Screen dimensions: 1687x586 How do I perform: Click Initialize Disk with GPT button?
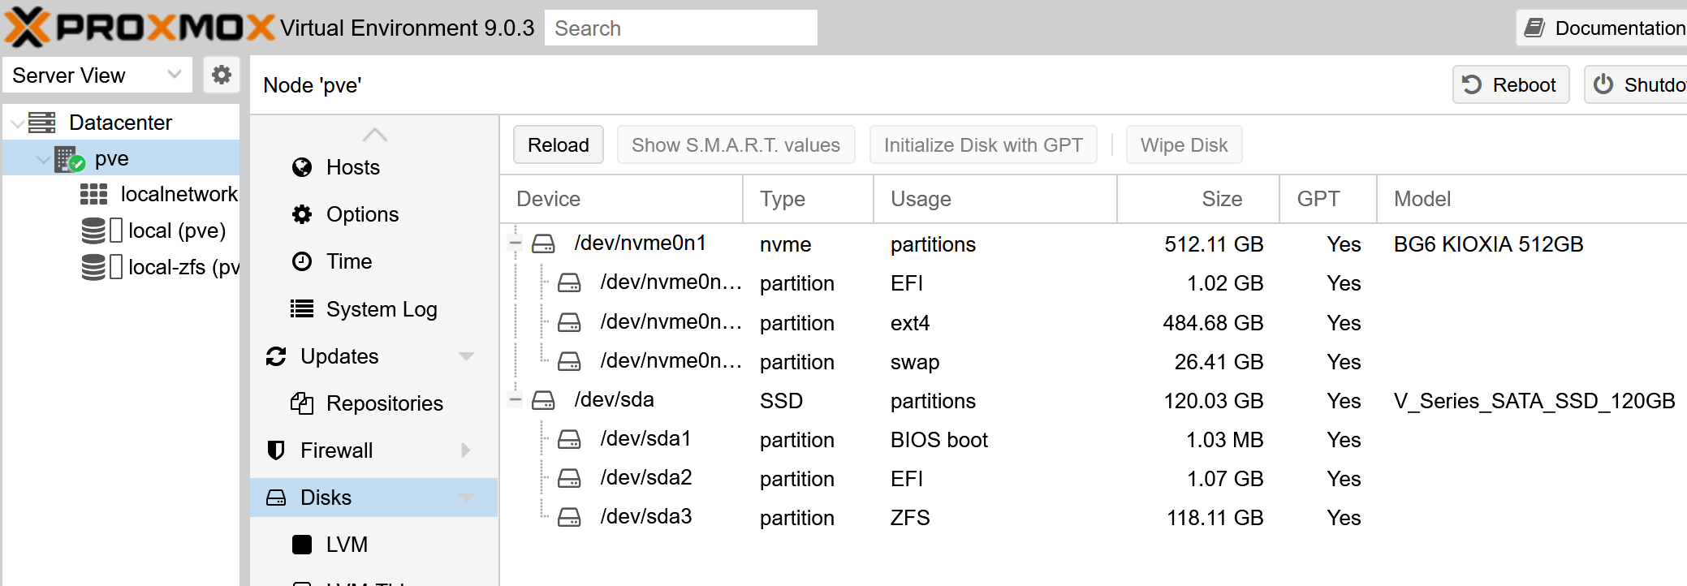(983, 144)
